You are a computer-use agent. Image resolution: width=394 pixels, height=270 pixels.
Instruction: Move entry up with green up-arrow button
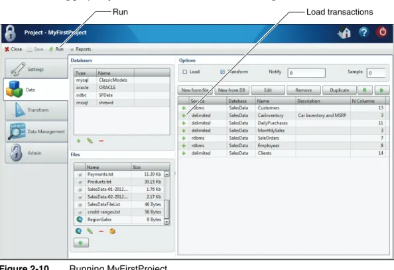click(x=382, y=90)
